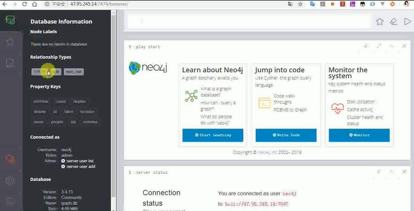Close the ':play start' frame
414x211 pixels.
[x=404, y=46]
